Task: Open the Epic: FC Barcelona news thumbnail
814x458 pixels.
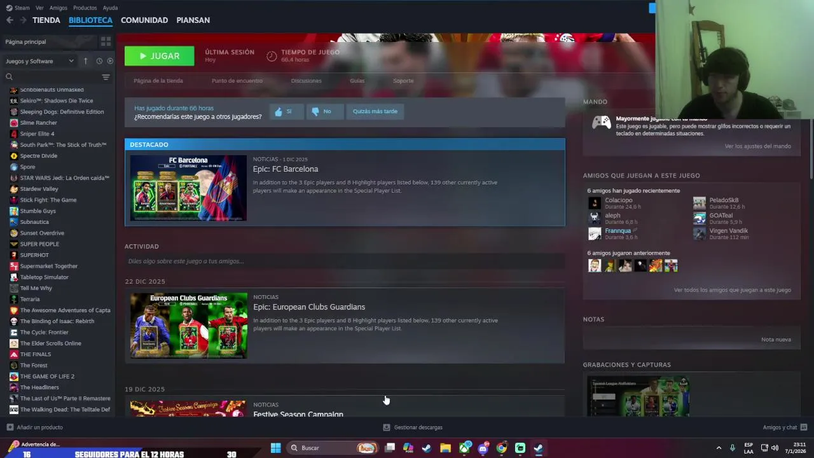Action: (x=188, y=188)
